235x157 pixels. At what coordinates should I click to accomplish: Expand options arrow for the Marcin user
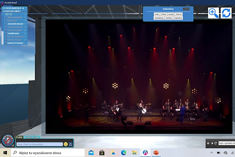(25, 37)
